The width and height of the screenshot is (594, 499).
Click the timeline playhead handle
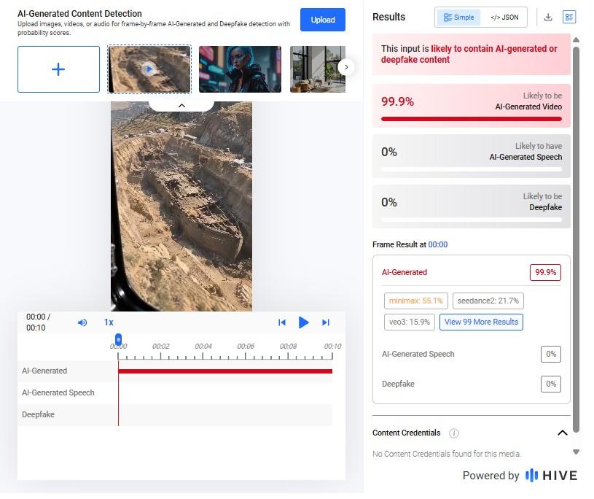(118, 339)
